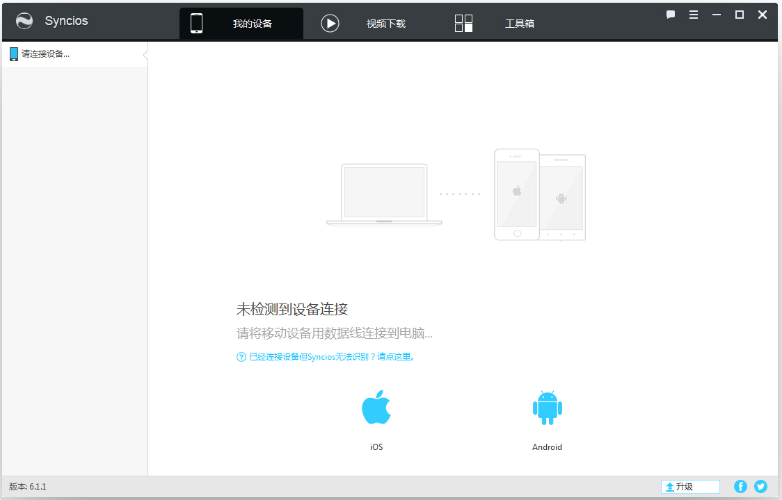Close the Syncios window
The height and width of the screenshot is (500, 782).
pos(762,15)
